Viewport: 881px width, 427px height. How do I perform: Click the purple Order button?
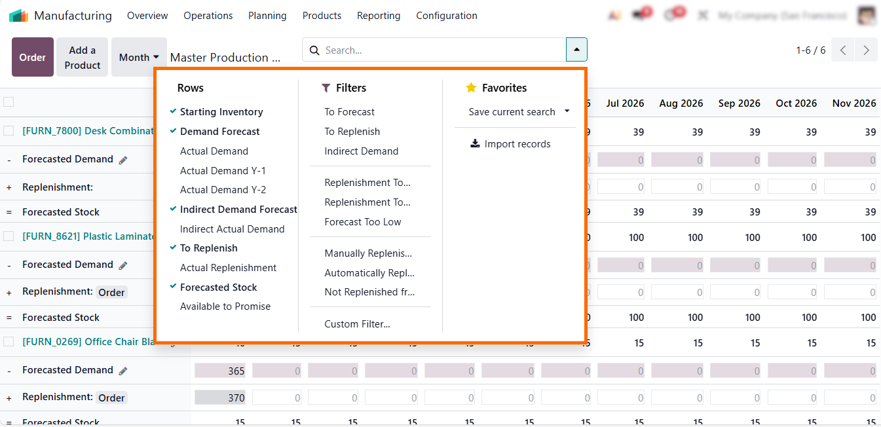point(33,58)
